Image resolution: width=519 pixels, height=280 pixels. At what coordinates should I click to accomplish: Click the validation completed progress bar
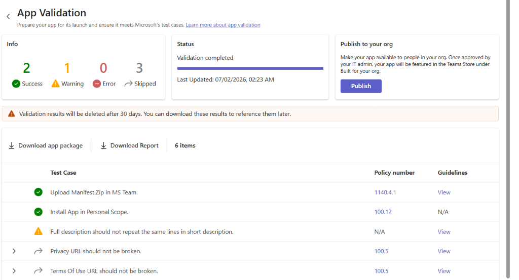pos(250,68)
